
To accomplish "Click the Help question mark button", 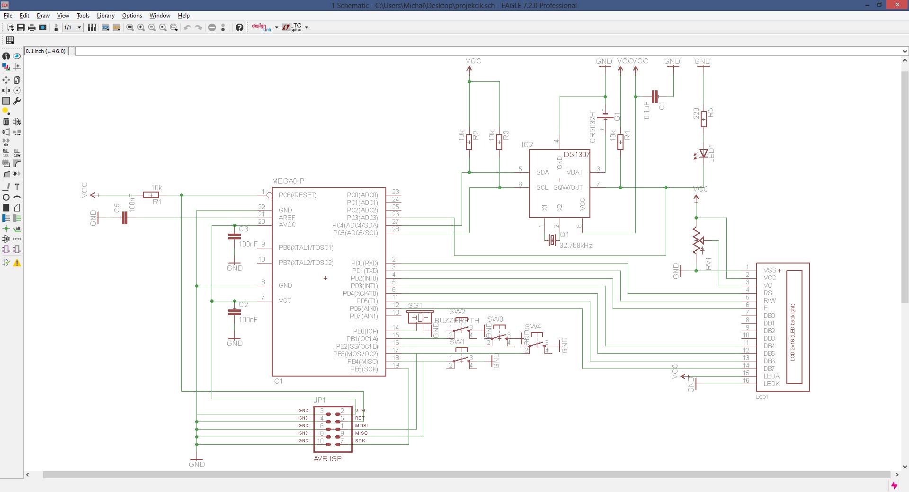I will click(x=240, y=27).
